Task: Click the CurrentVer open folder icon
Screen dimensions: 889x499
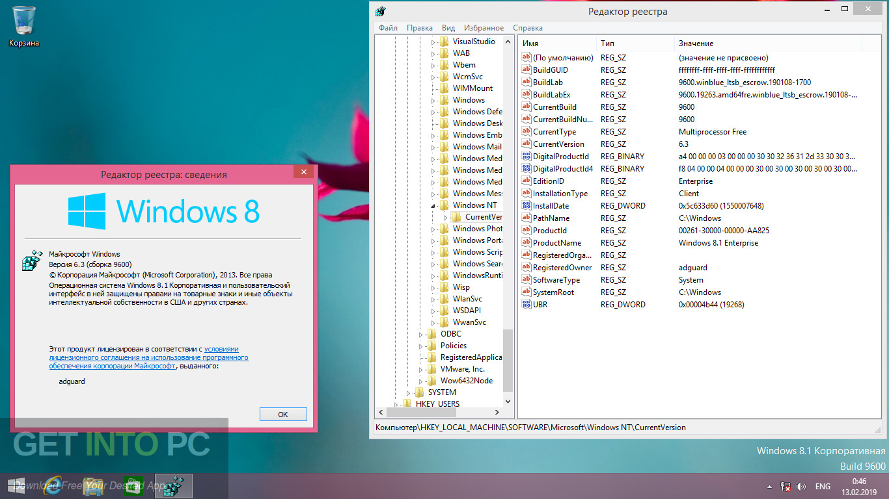Action: (x=456, y=217)
